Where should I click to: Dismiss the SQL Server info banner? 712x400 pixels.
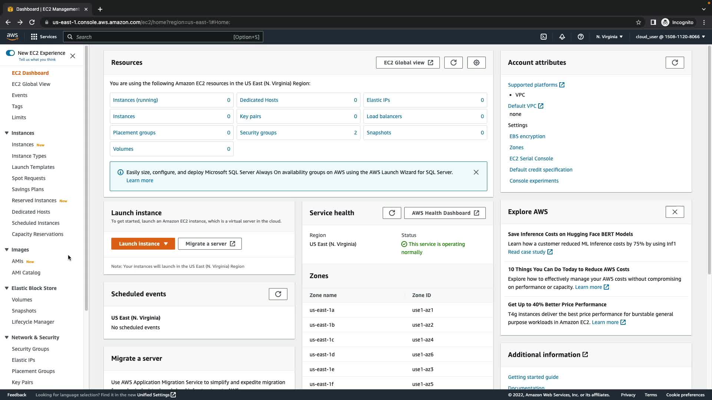(x=476, y=172)
